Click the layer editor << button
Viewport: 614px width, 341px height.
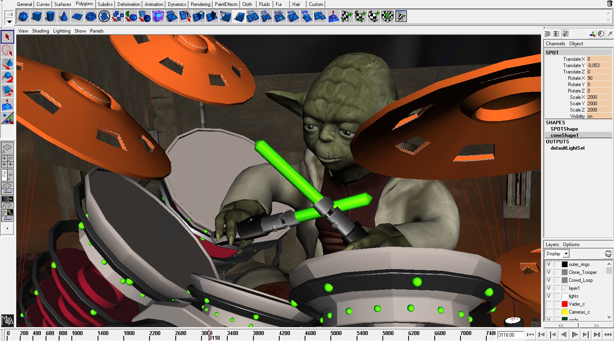(561, 325)
